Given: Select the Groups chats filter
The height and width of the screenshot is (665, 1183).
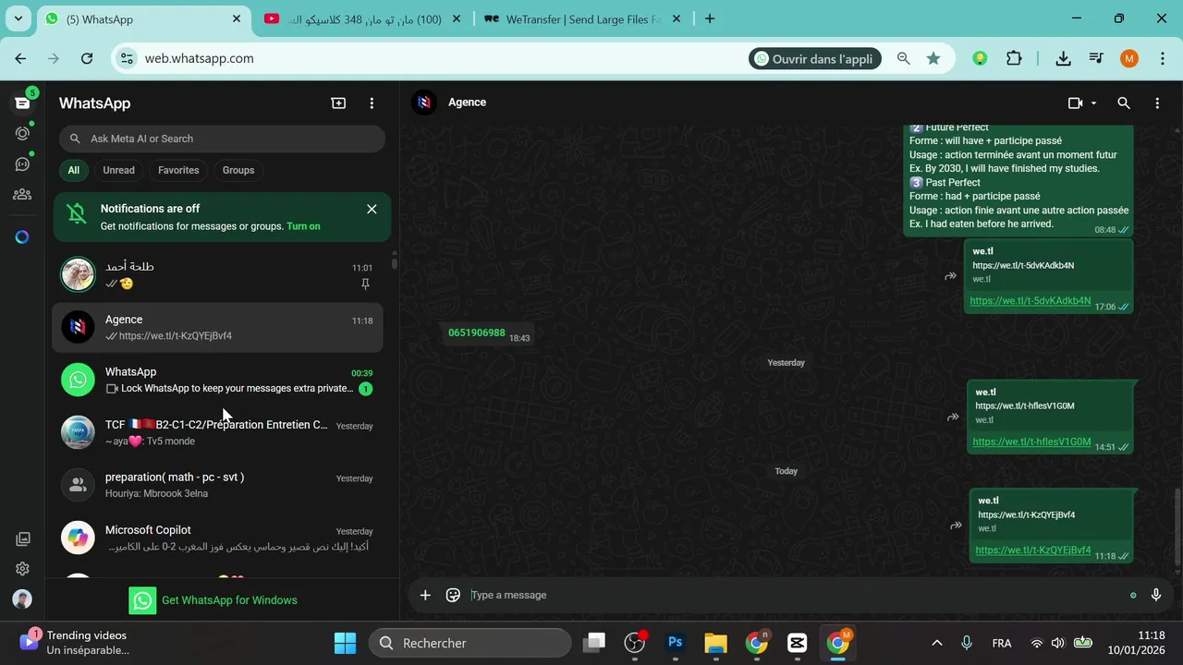Looking at the screenshot, I should 238,170.
